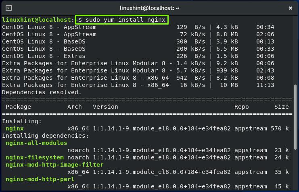Click the window title linuxhint@localhost: ~
The height and width of the screenshot is (192, 299).
(x=149, y=8)
